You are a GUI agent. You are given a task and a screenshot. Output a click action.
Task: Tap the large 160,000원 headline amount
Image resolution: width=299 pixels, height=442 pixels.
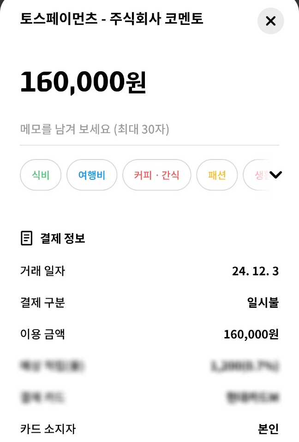tap(83, 82)
